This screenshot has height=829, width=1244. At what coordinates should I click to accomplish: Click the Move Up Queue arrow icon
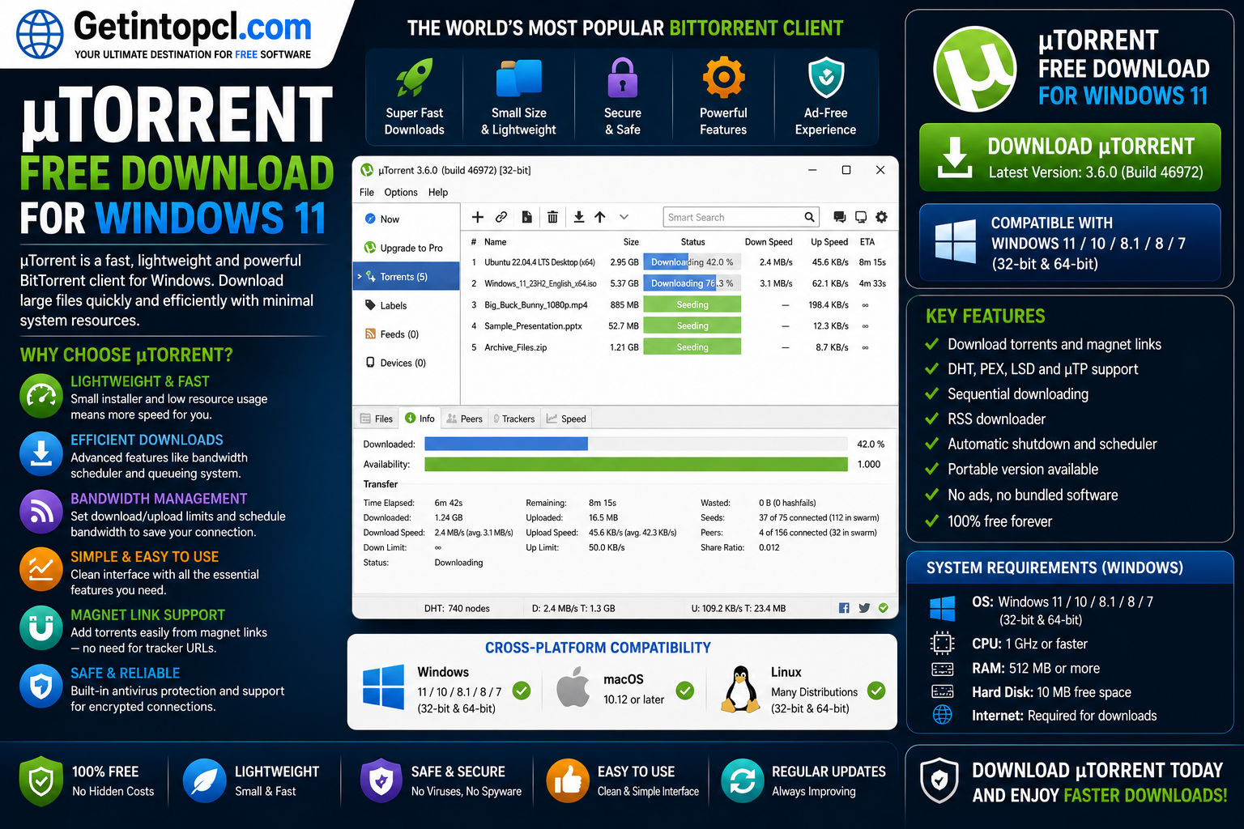(600, 217)
